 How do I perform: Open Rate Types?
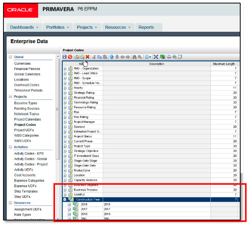(x=23, y=215)
